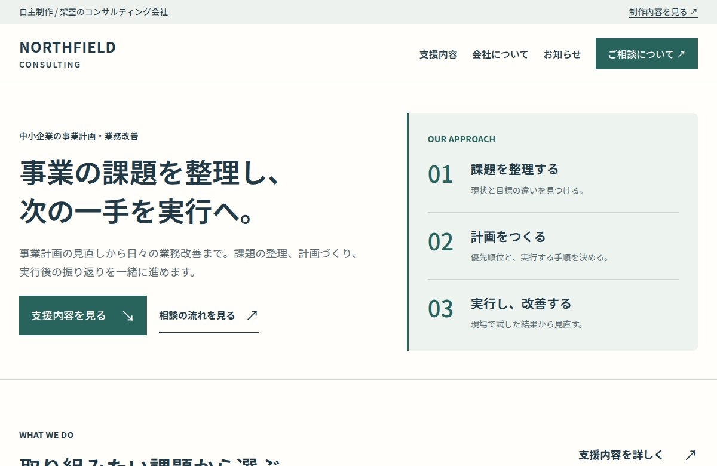The width and height of the screenshot is (717, 466).
Task: Click the 01 step number
Action: (x=440, y=174)
